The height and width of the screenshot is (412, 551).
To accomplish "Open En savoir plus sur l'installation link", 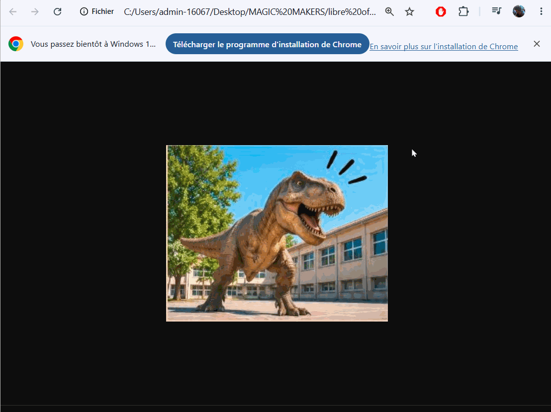I will click(444, 46).
